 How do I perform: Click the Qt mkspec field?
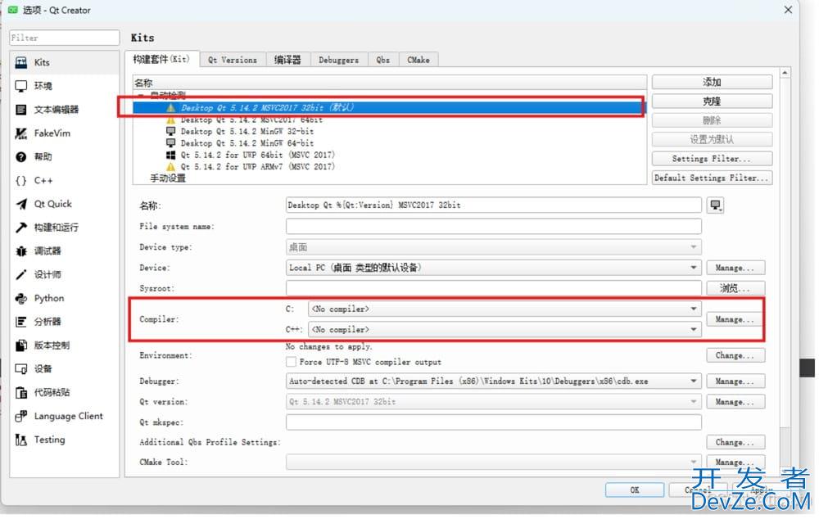pos(494,423)
